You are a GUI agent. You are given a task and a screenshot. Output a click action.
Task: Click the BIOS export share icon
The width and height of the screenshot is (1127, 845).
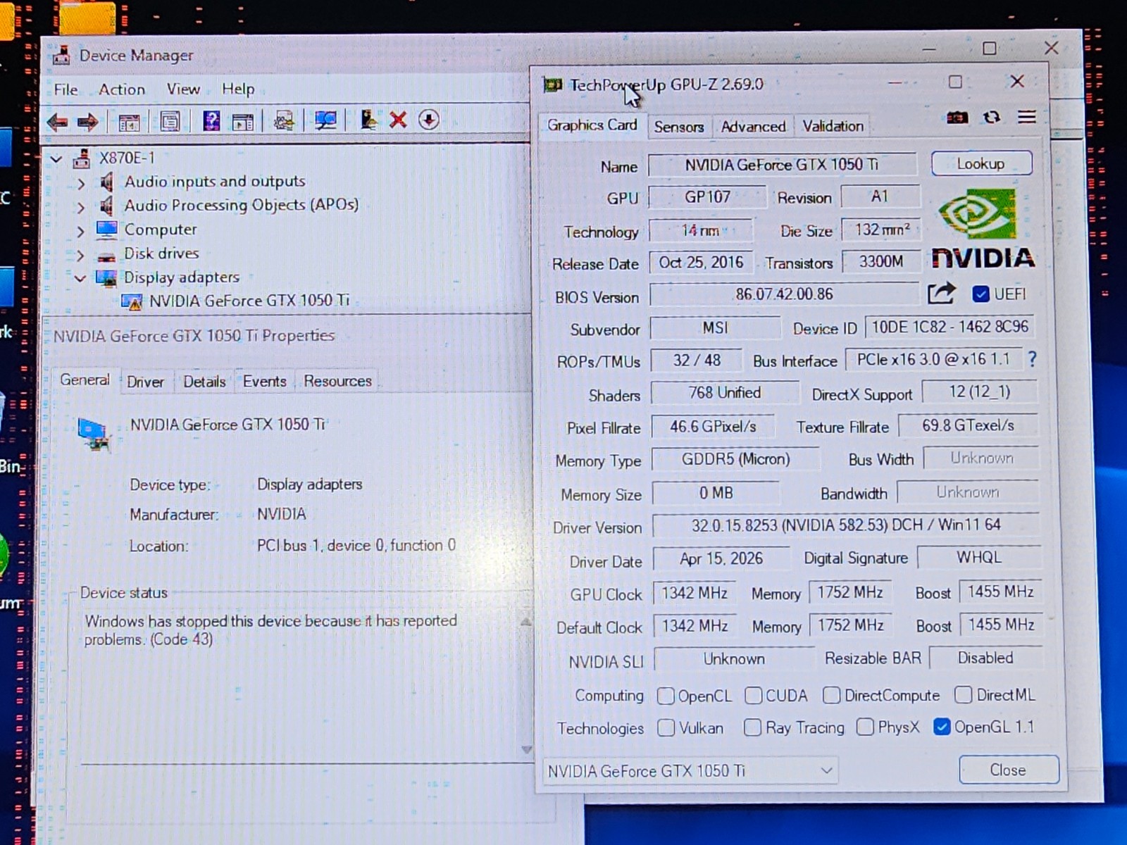click(941, 293)
